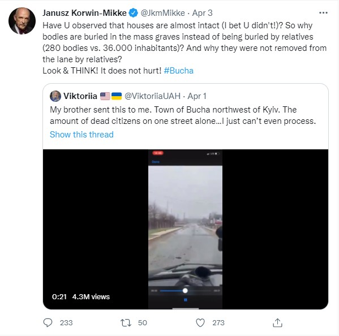Click the retweet arrows icon
Screen dimensions: 339x336
click(x=126, y=323)
